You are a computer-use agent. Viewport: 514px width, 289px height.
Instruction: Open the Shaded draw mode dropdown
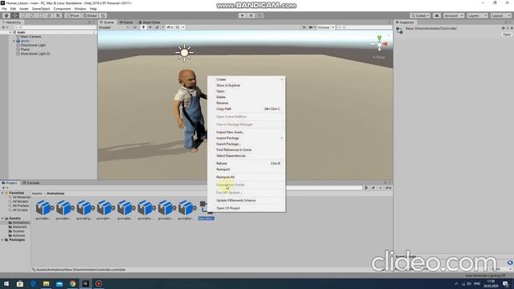click(114, 27)
